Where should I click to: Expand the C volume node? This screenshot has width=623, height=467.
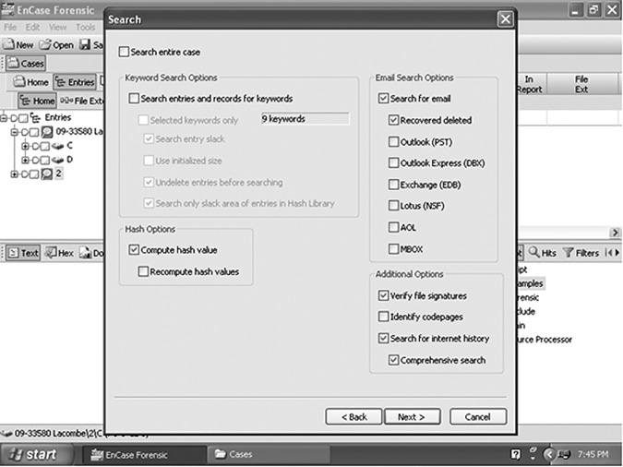pos(25,146)
